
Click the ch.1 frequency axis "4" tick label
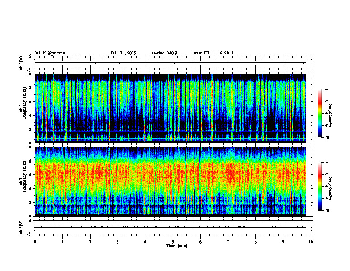30,116
